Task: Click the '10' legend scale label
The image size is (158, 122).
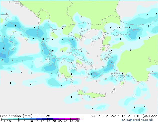Action: pyautogui.click(x=31, y=121)
